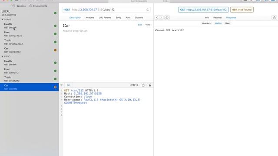Select STAGE User /user/23232 request
Image resolution: width=278 pixels, height=156 pixels.
coord(29,34)
